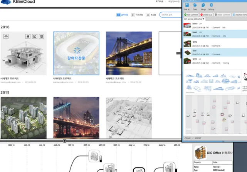Select the building node below NOV, 15
The height and width of the screenshot is (172, 247).
109,168
